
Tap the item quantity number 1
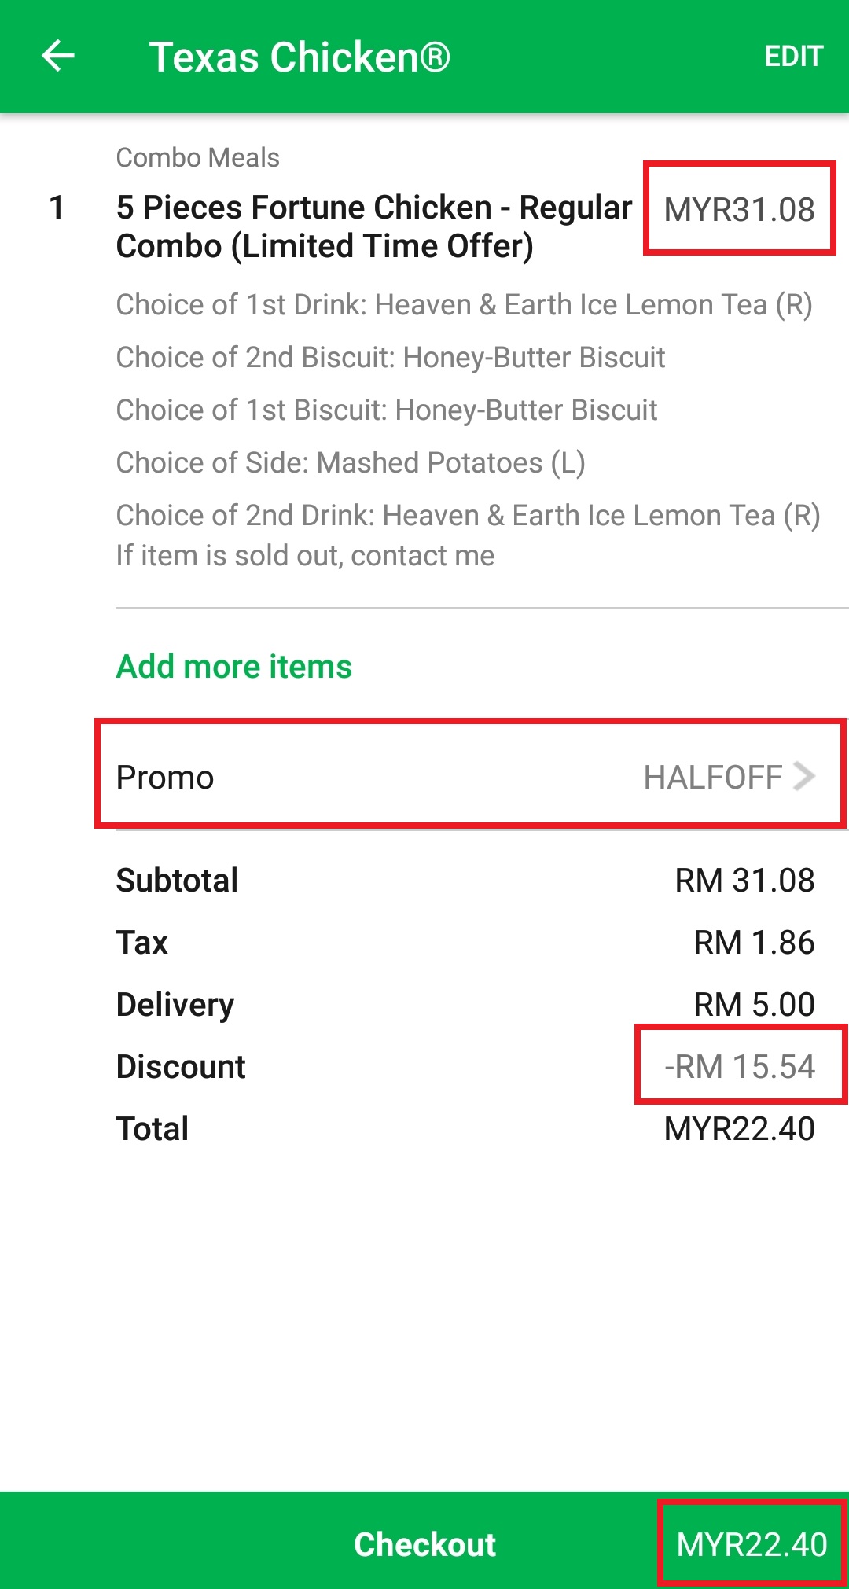click(57, 208)
